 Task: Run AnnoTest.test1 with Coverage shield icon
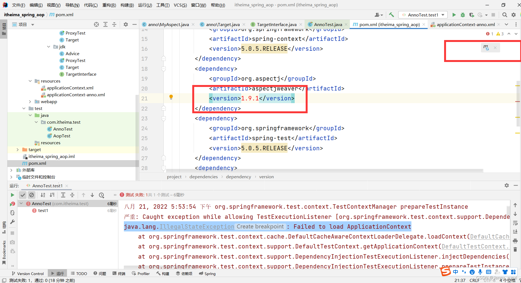(472, 15)
